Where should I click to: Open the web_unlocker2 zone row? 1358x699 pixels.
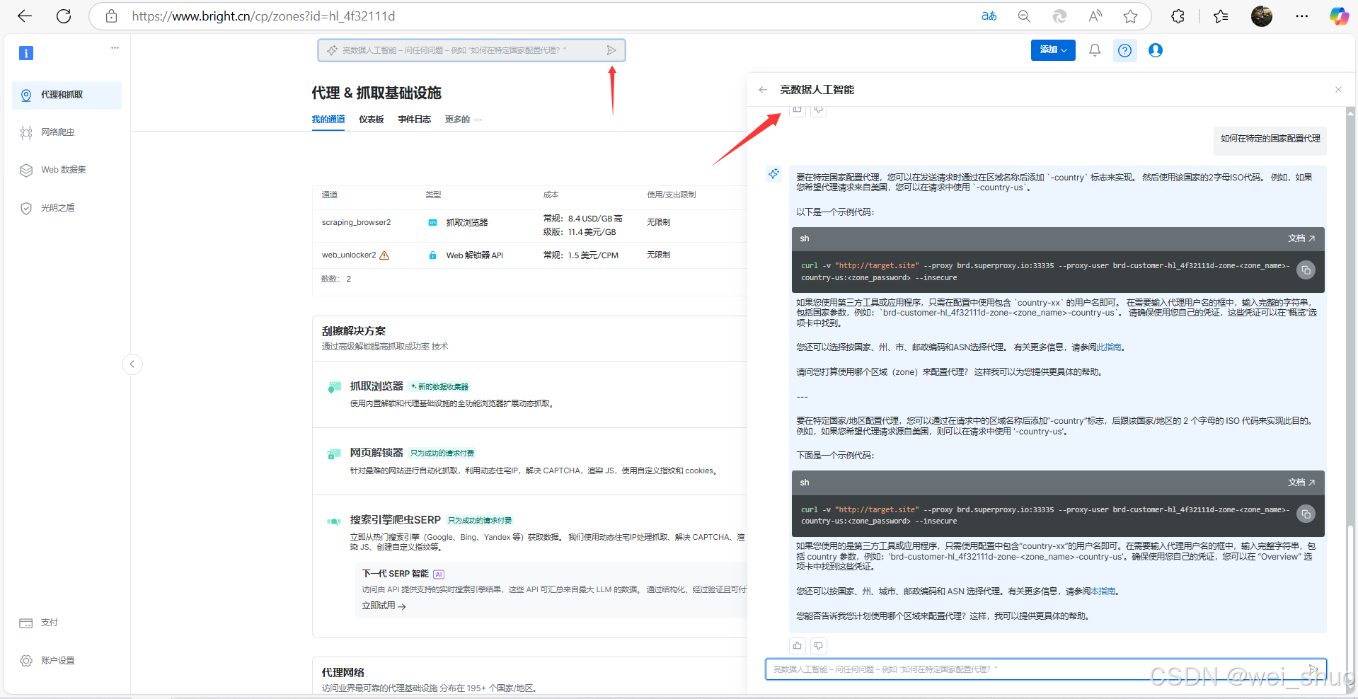click(x=529, y=255)
